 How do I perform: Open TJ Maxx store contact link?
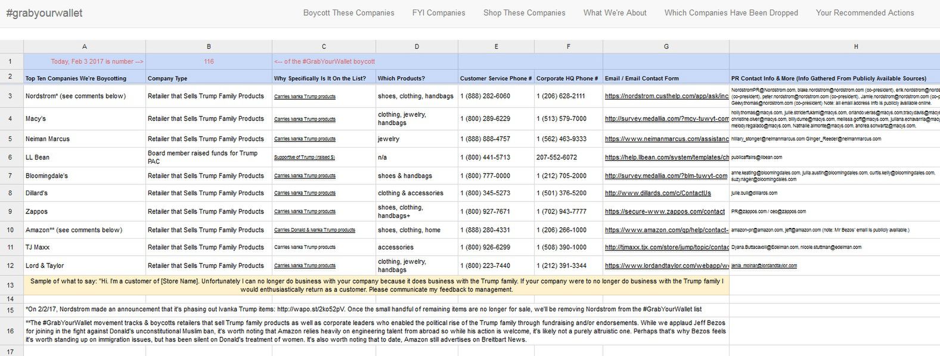pyautogui.click(x=666, y=247)
